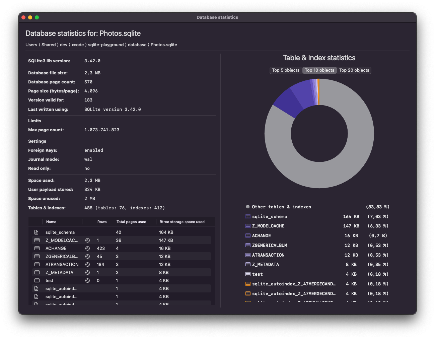Click the legend icon beside test 4 KB

tap(248, 274)
